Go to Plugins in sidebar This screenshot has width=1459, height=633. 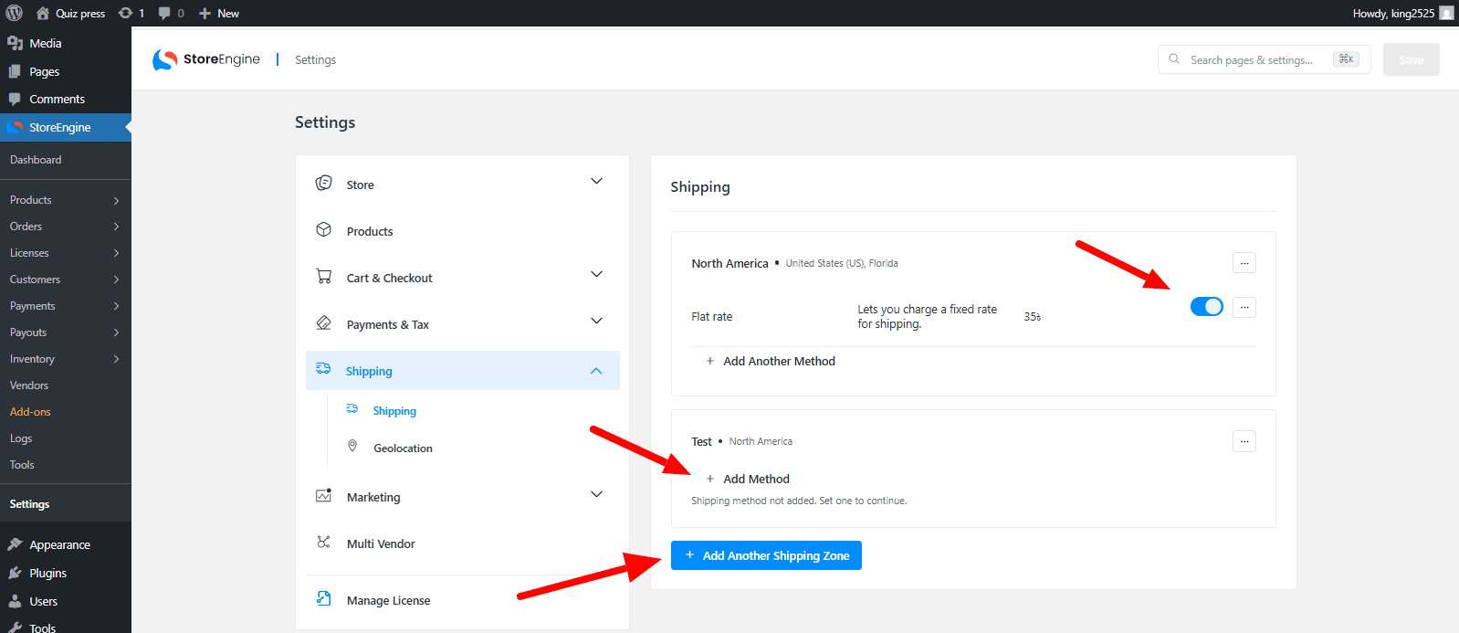click(66, 573)
